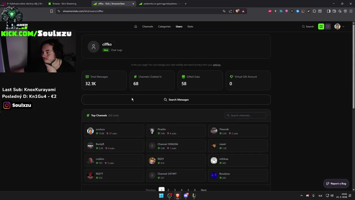Open the Categories nav item
This screenshot has width=355, height=200.
[164, 26]
